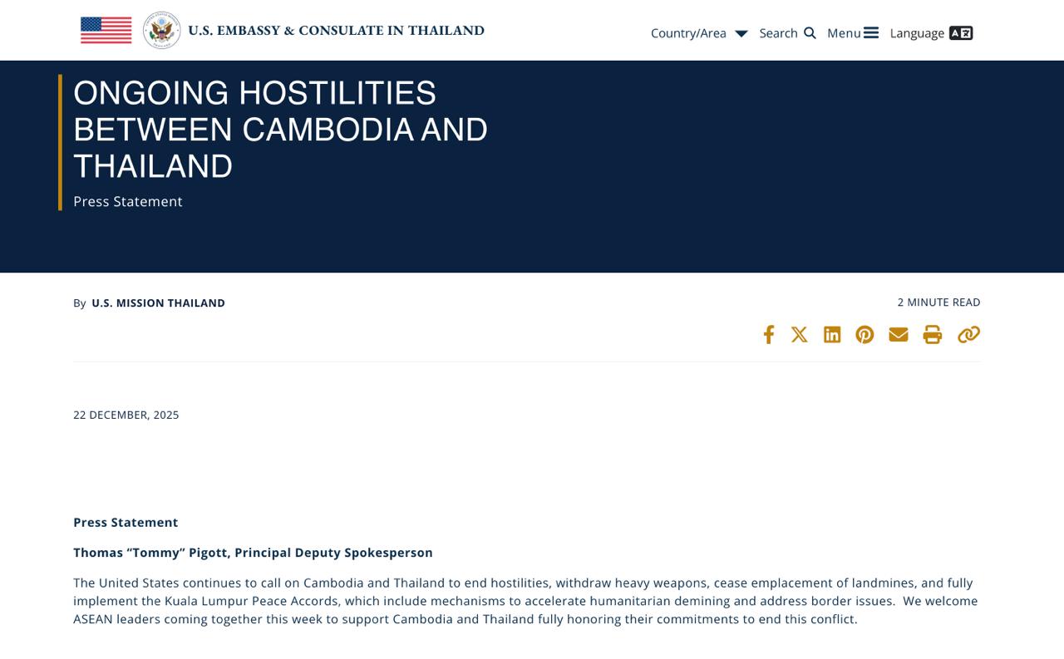The height and width of the screenshot is (659, 1064).
Task: Pin the statement on Pinterest
Action: click(864, 335)
